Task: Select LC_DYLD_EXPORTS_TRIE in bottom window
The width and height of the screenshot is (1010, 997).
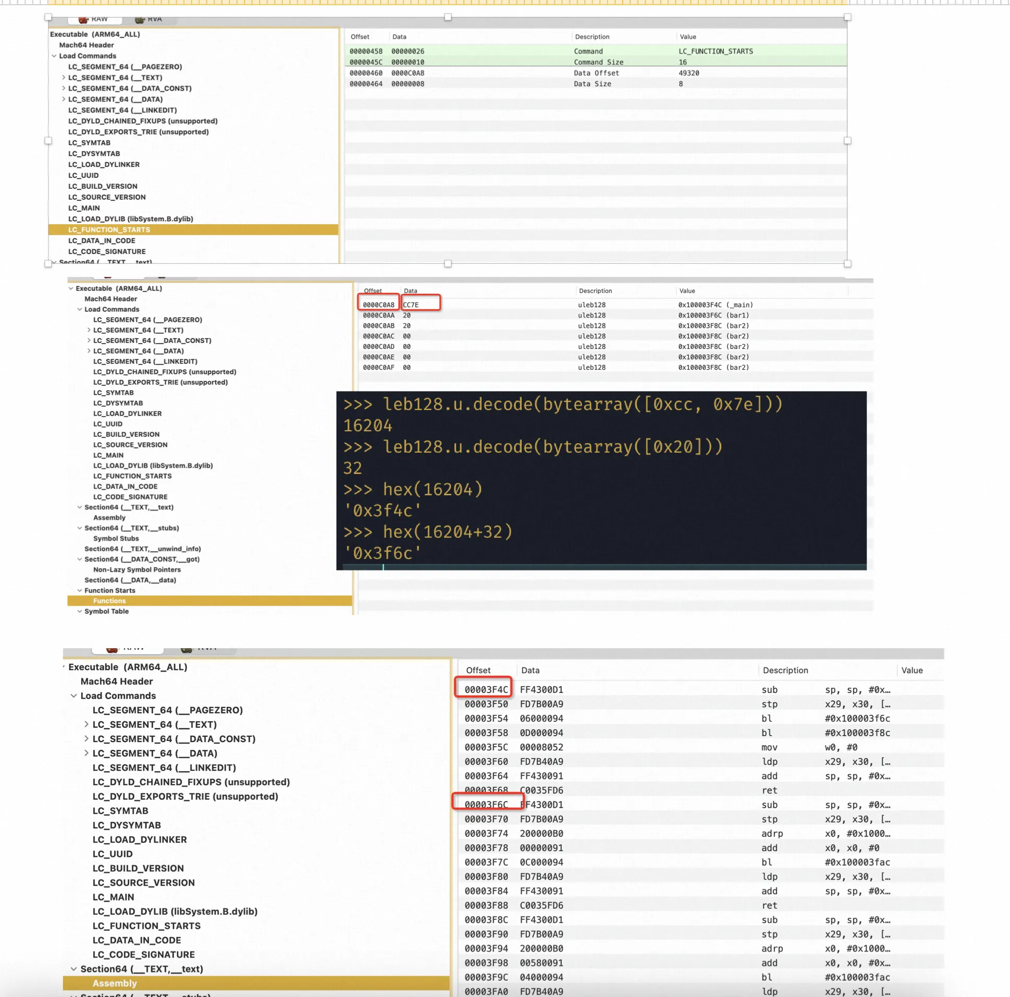Action: pyautogui.click(x=185, y=796)
